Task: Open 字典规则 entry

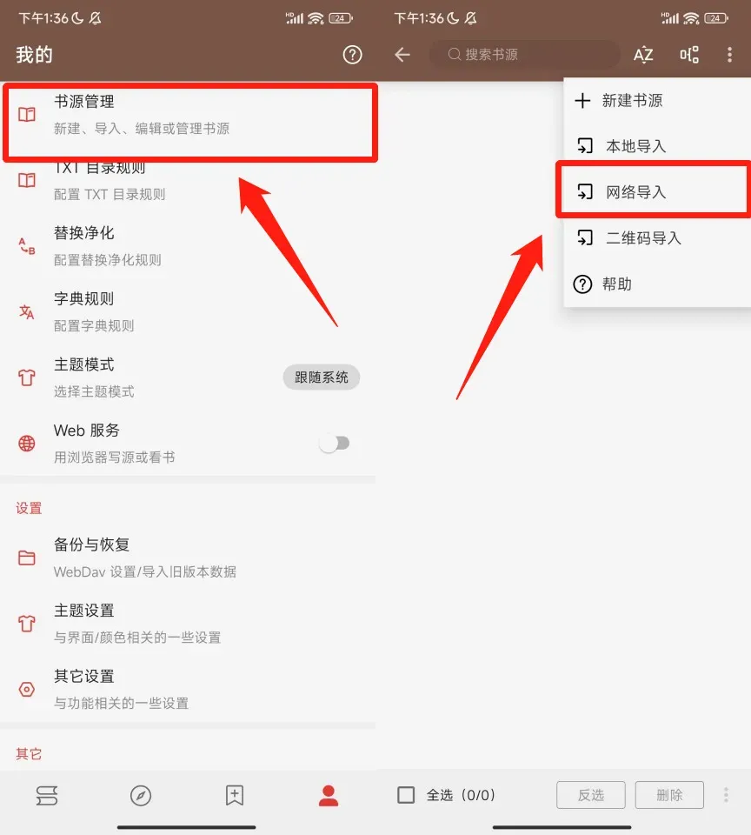Action: pyautogui.click(x=188, y=311)
